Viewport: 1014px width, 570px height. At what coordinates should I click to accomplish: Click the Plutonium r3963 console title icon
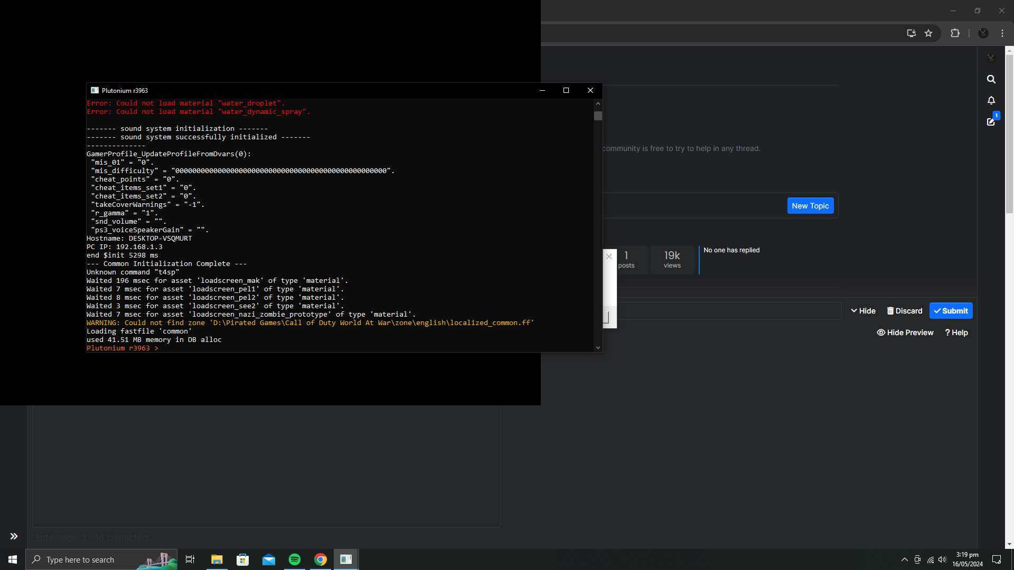95,90
